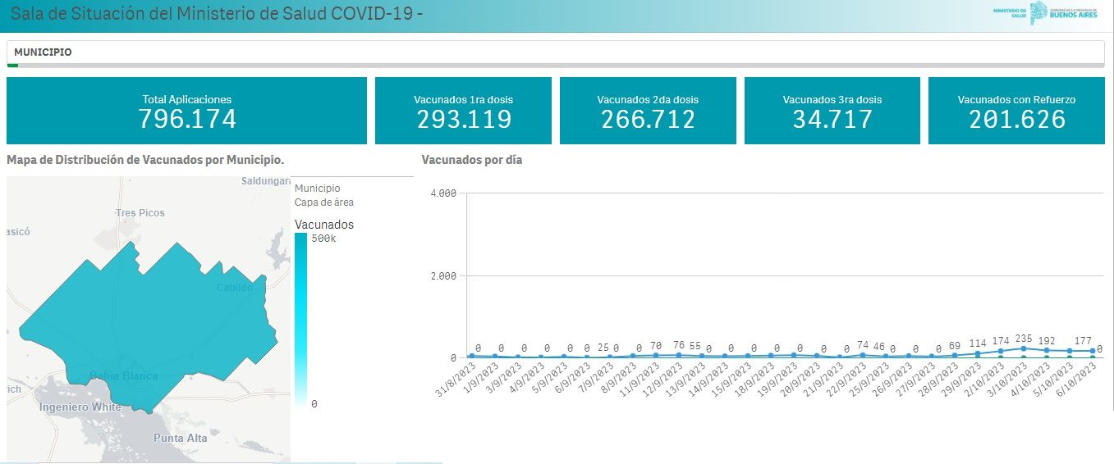Click the Ministerio de Salud logo

pyautogui.click(x=1010, y=12)
